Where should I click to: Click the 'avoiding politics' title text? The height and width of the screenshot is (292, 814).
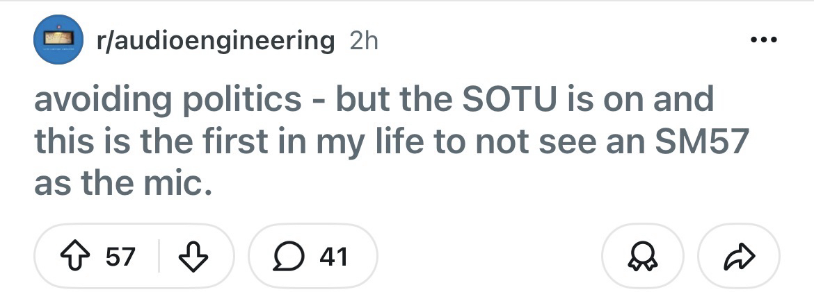pyautogui.click(x=167, y=99)
